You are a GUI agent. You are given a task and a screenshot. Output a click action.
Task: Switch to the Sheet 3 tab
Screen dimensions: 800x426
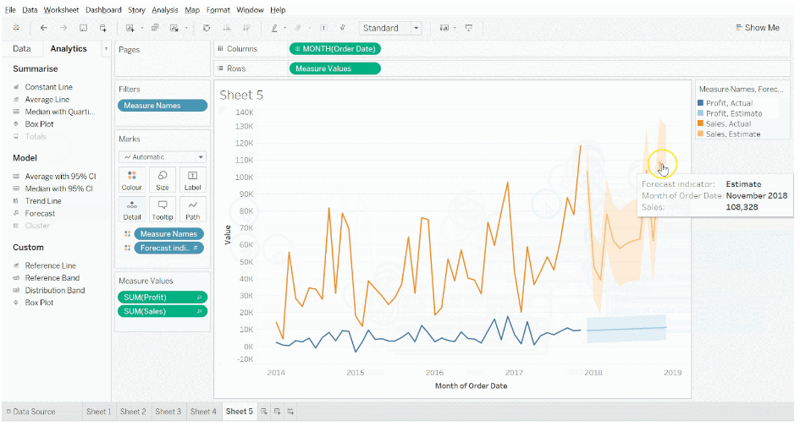(168, 412)
